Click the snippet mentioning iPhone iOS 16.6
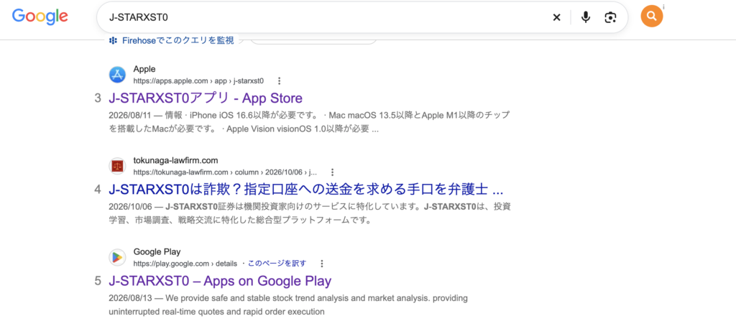This screenshot has height=334, width=736. coord(309,122)
